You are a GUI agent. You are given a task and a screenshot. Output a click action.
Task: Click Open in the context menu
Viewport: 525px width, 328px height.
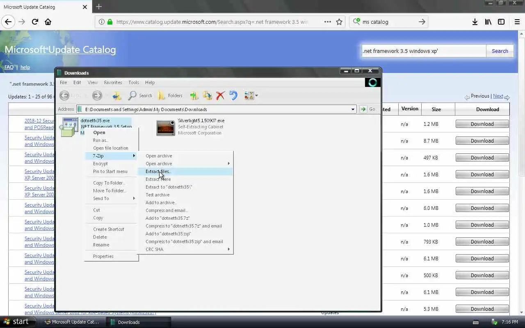tap(111, 132)
